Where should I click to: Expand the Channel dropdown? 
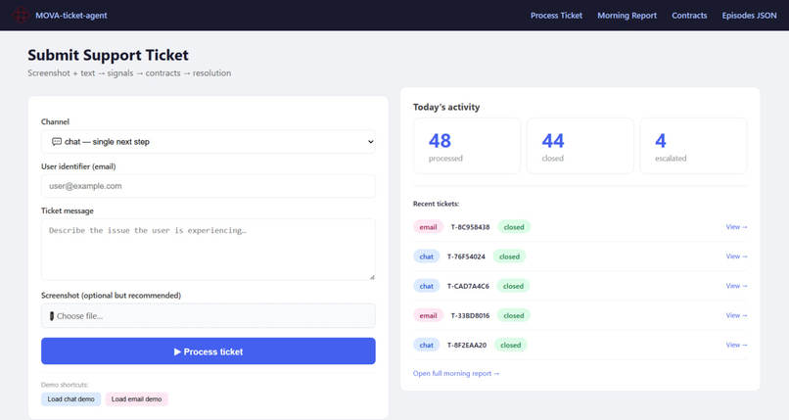[209, 142]
